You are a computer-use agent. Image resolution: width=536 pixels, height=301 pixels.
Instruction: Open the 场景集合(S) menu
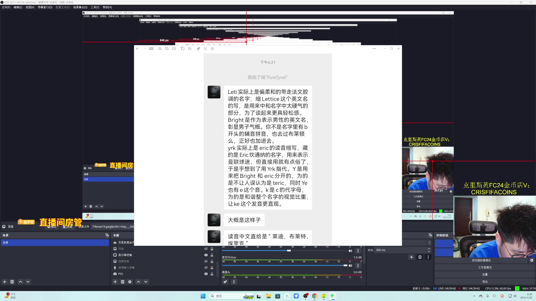(x=80, y=7)
